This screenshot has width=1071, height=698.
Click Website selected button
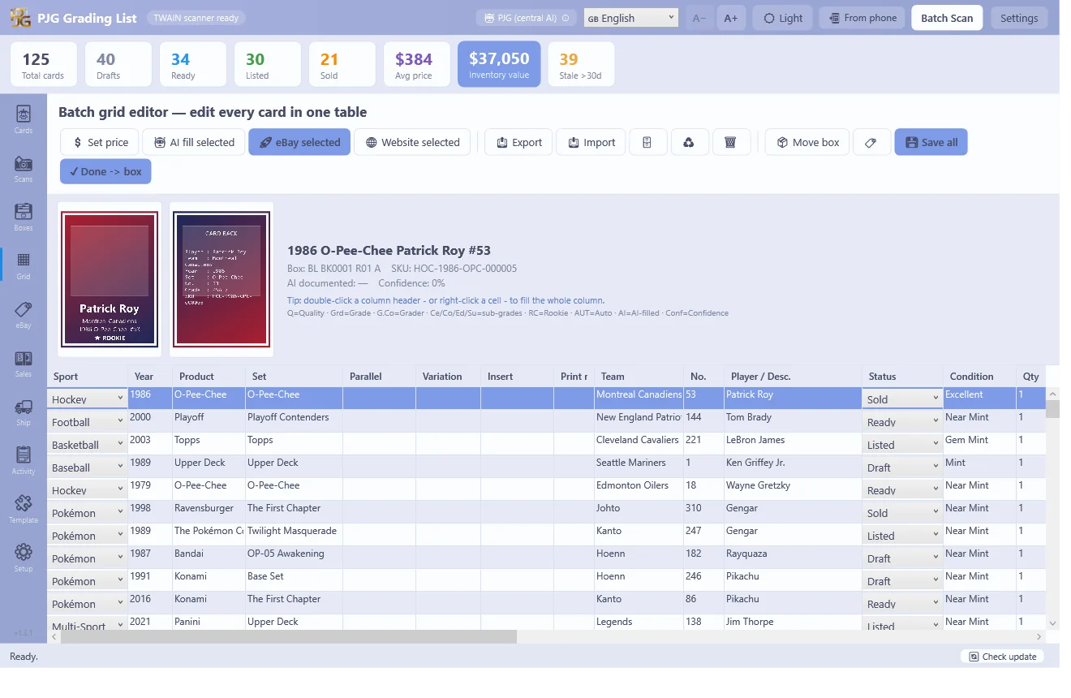pos(412,142)
